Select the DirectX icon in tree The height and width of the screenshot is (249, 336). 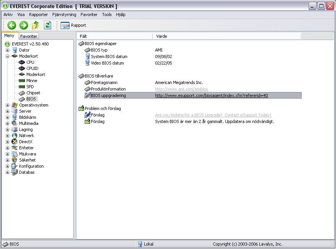click(15, 142)
